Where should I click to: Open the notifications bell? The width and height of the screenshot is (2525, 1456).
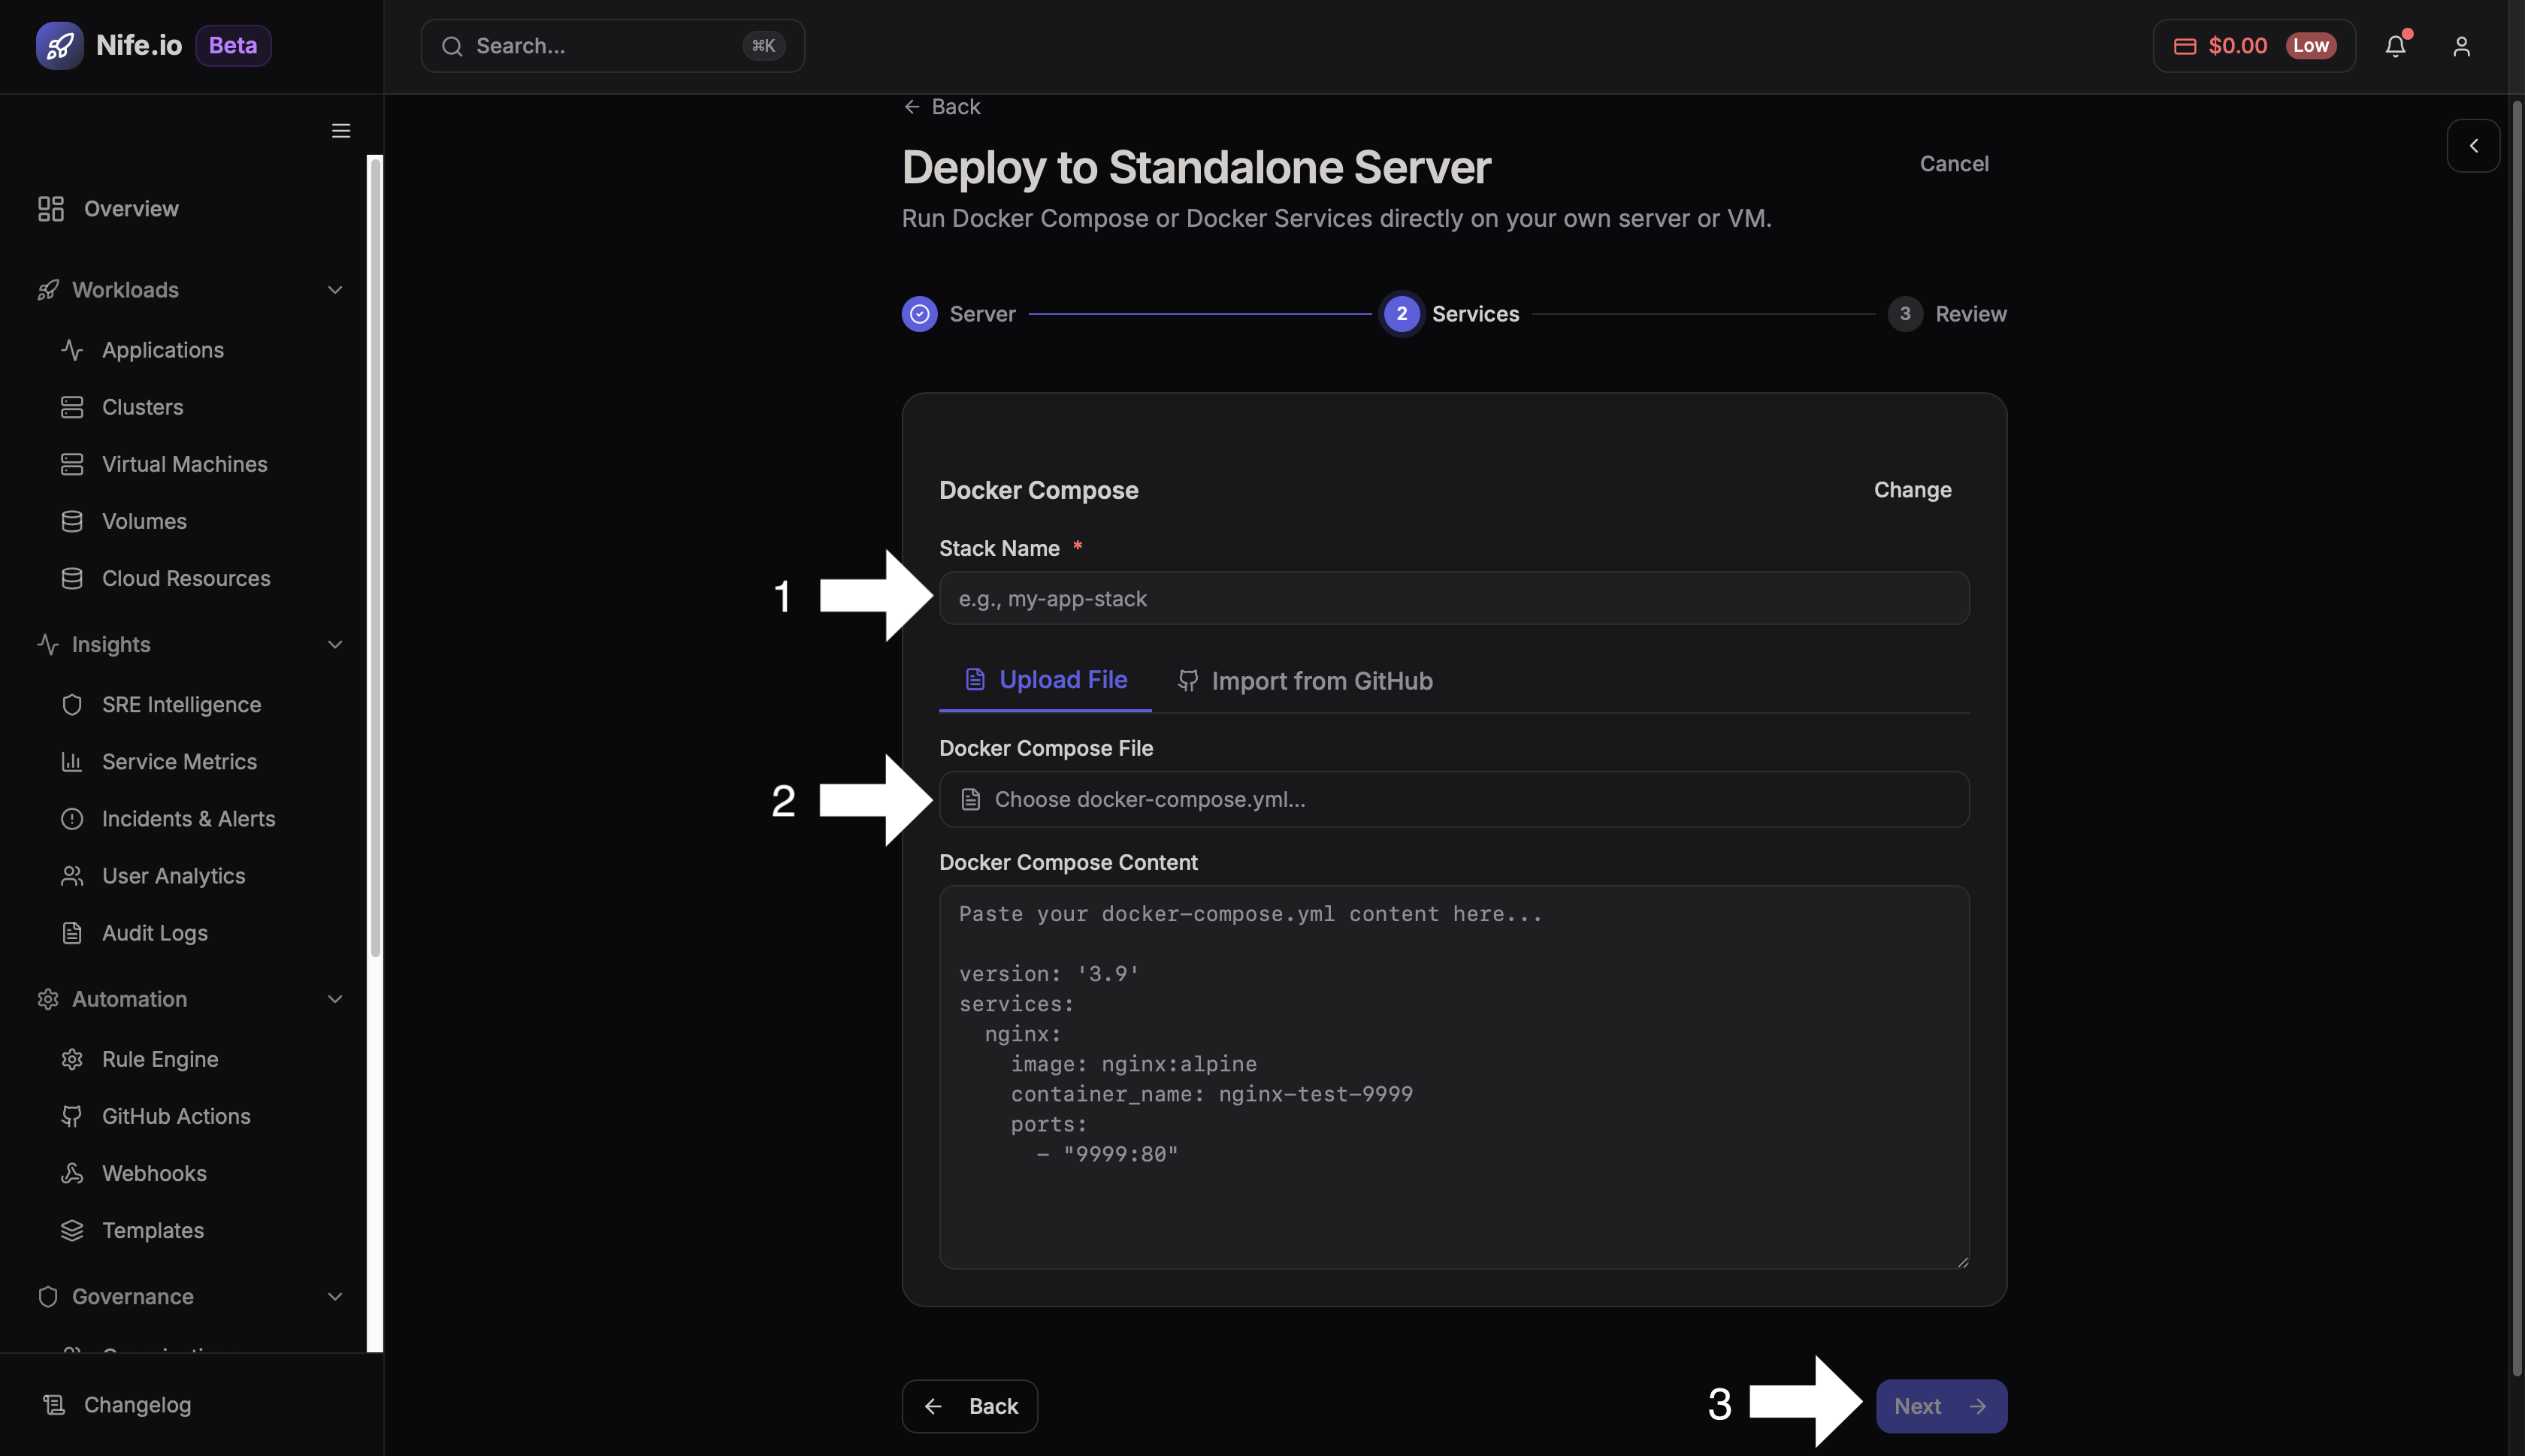coord(2395,45)
